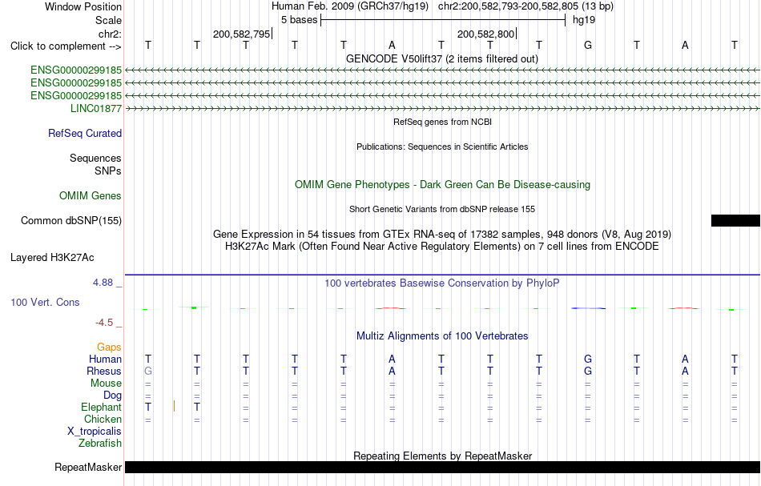Click 'Multiz Alignments of 100 Vertebrates' title
This screenshot has height=486, width=761.
click(x=442, y=336)
